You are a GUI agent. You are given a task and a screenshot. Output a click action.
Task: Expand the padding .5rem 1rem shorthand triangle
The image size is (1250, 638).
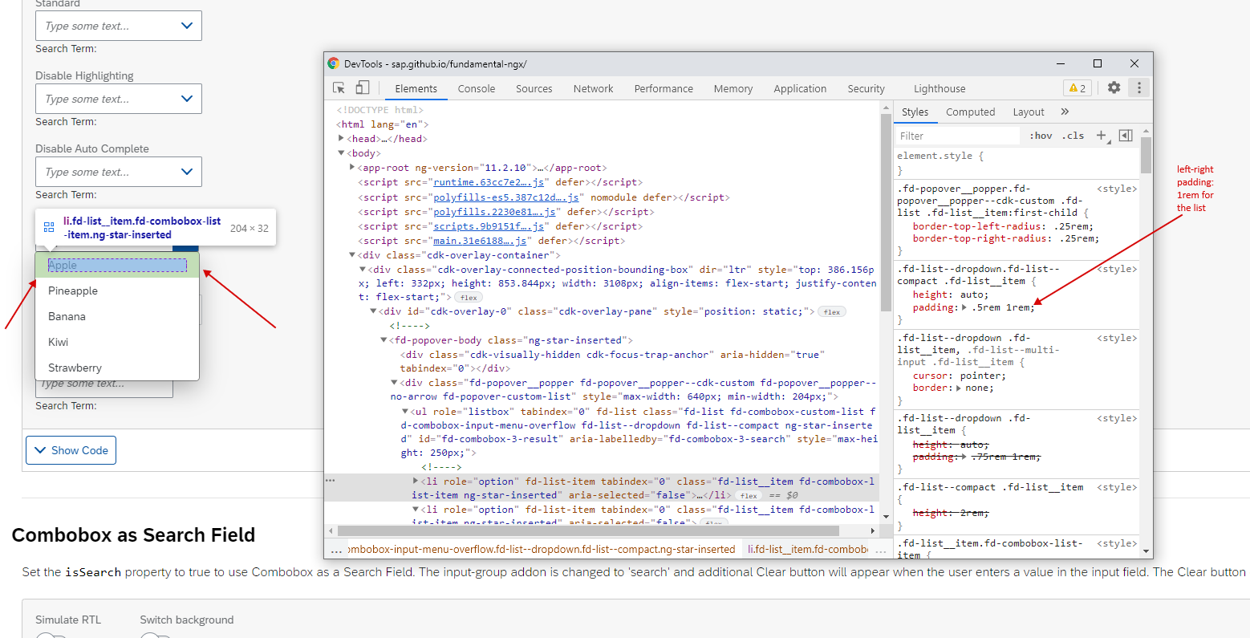(964, 307)
